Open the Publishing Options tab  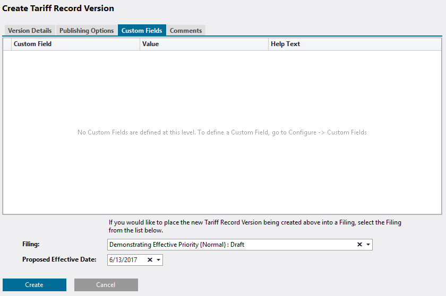tap(87, 31)
